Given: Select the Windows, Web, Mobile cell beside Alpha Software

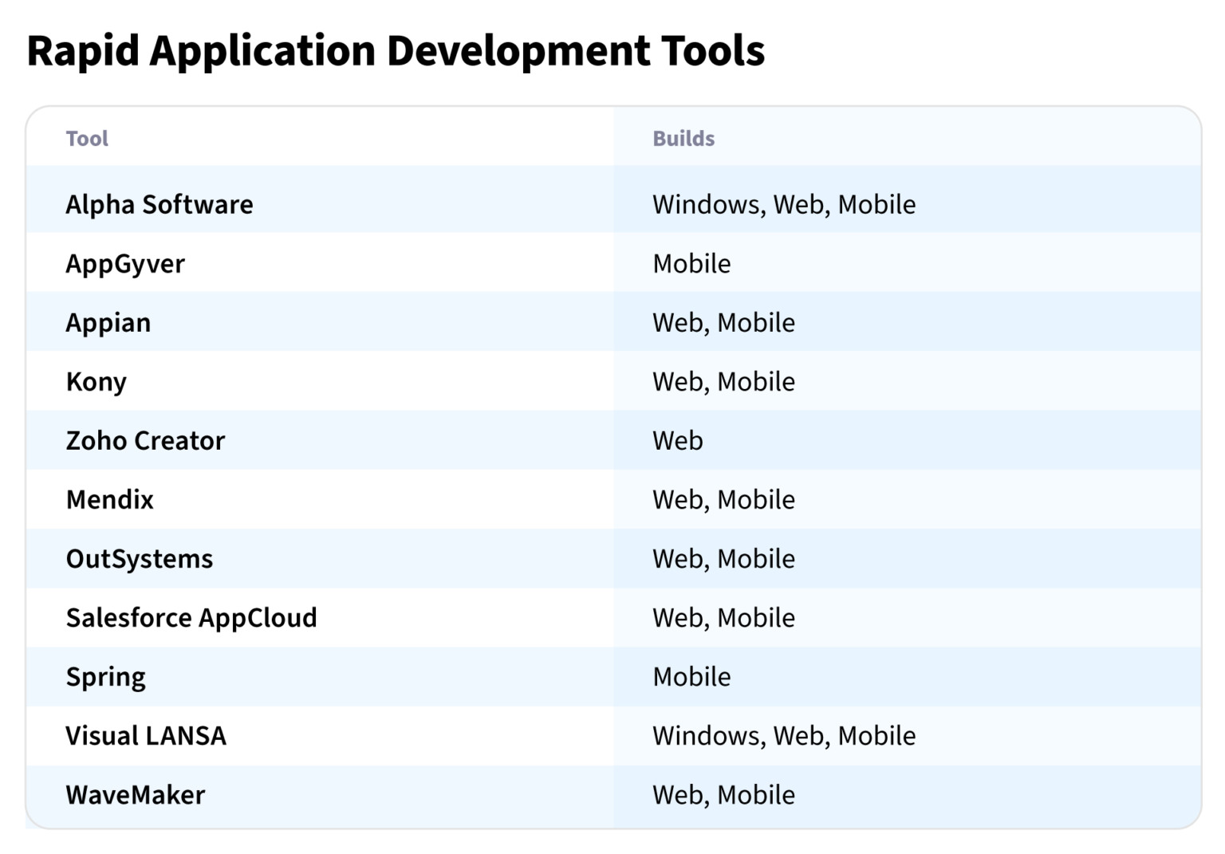Looking at the screenshot, I should coord(784,204).
